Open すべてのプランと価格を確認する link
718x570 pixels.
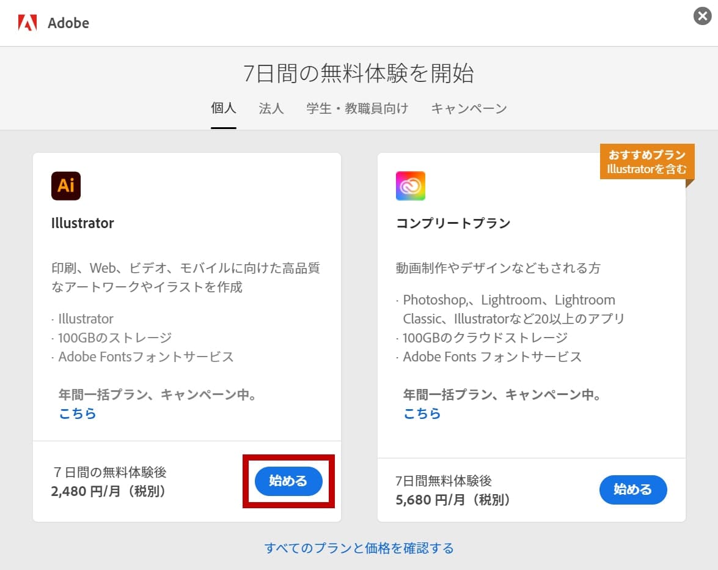[x=359, y=548]
